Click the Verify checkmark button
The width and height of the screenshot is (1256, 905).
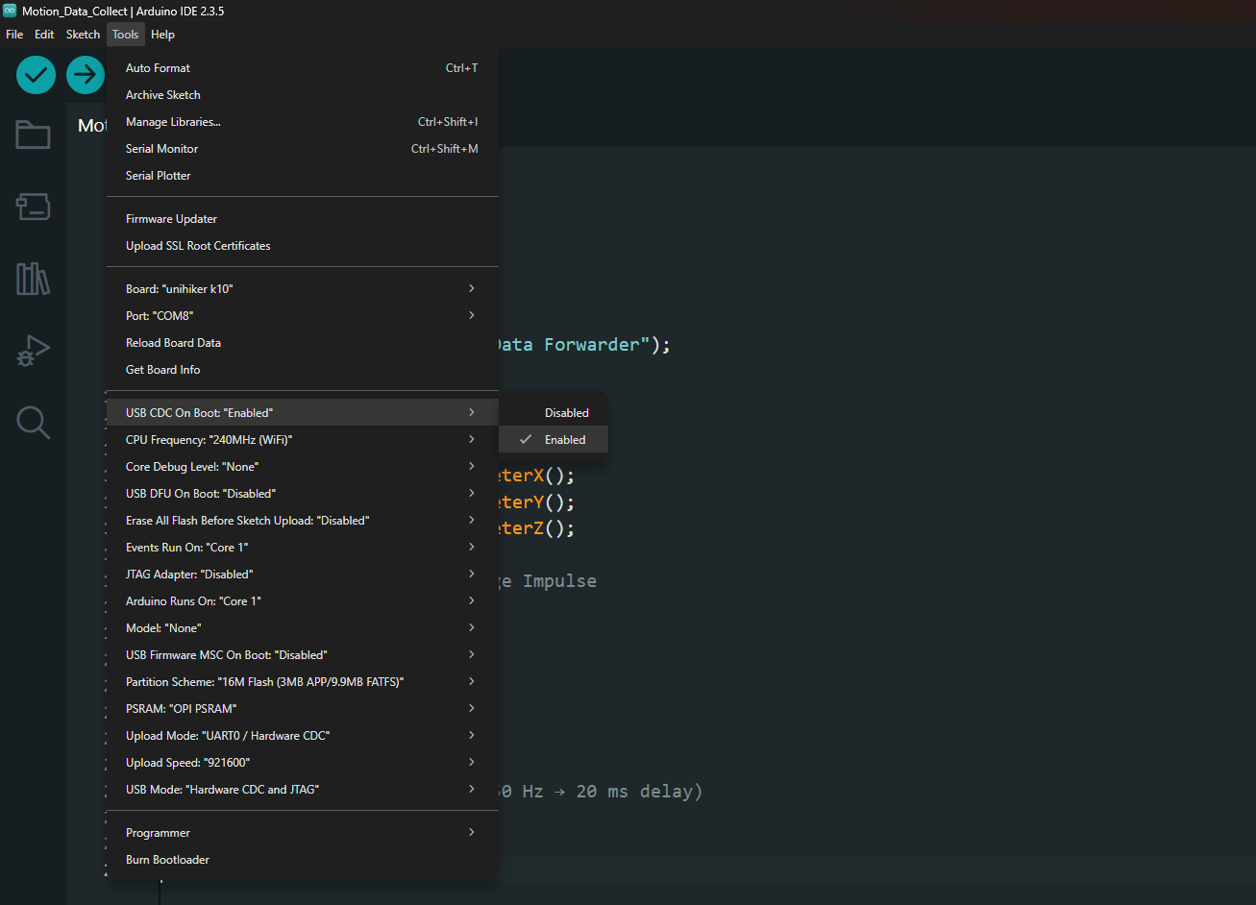pyautogui.click(x=36, y=74)
